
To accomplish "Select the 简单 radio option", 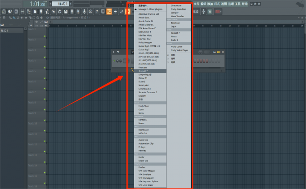I will (x=168, y=59).
